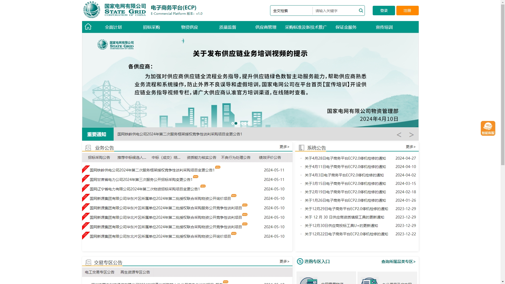This screenshot has height=284, width=505.
Task: Click the 注册 register button
Action: click(407, 11)
